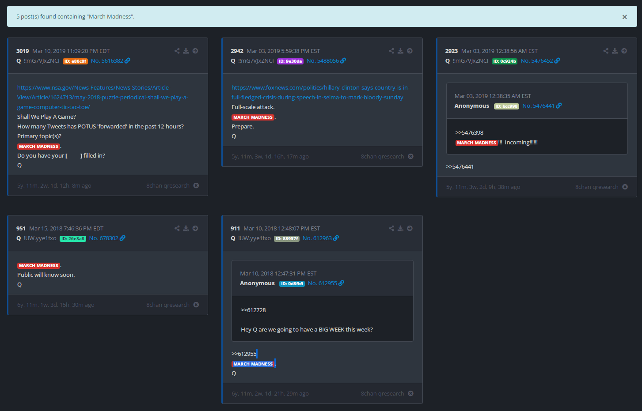
Task: Click circled-x icon in post 2923 footer
Action: 625,187
